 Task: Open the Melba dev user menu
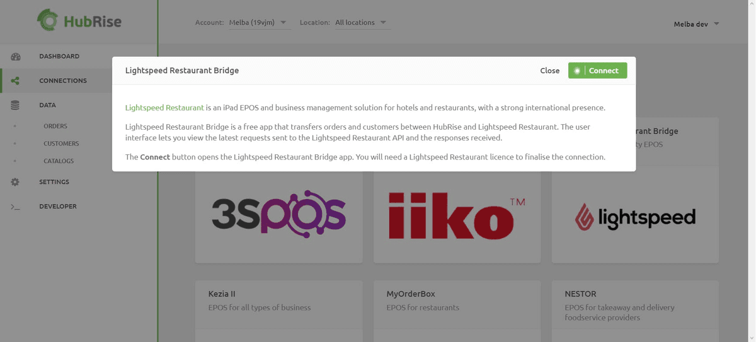pos(696,24)
